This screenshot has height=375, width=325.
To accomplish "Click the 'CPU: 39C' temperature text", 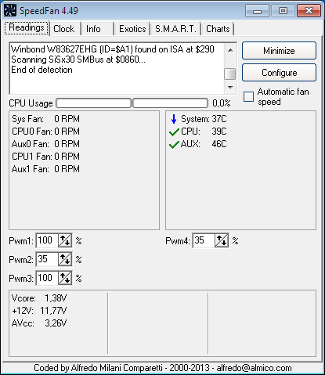I will pos(204,132).
